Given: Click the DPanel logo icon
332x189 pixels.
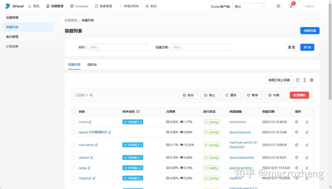Looking at the screenshot, I should pos(7,6).
